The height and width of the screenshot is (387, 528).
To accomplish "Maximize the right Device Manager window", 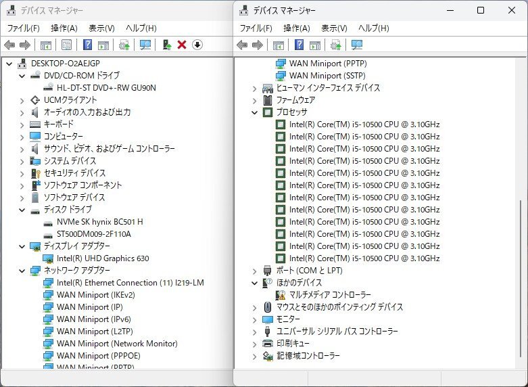I will 481,10.
